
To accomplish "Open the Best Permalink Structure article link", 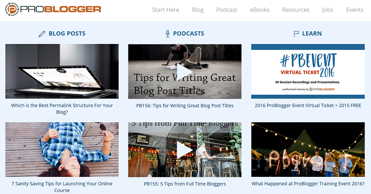I will tap(62, 109).
